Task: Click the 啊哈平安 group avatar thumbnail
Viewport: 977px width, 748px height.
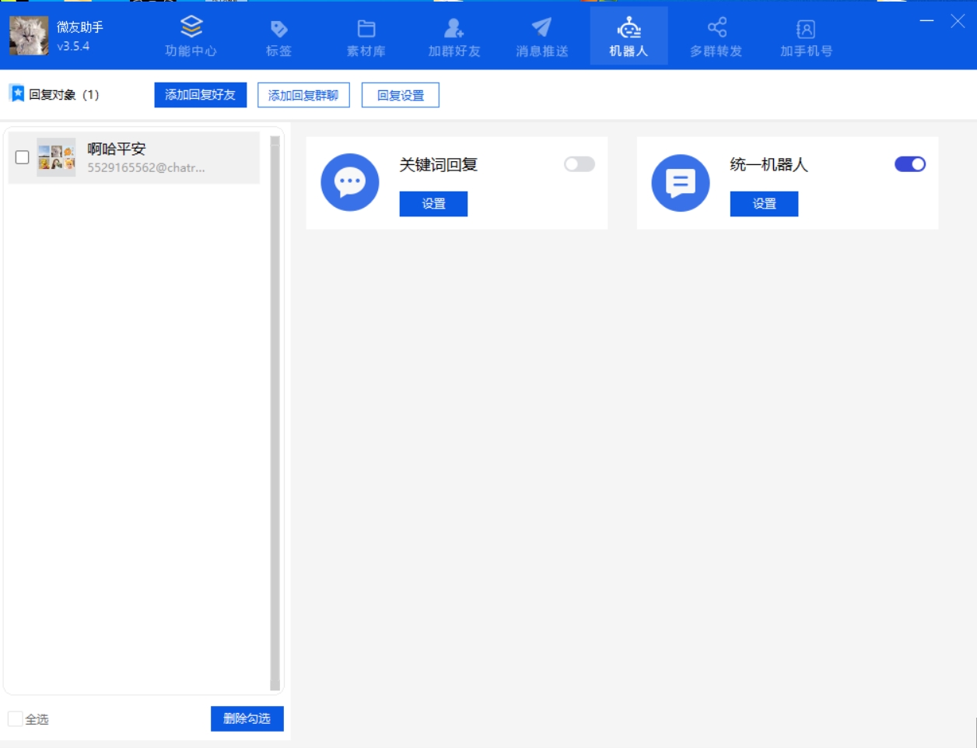Action: tap(56, 157)
